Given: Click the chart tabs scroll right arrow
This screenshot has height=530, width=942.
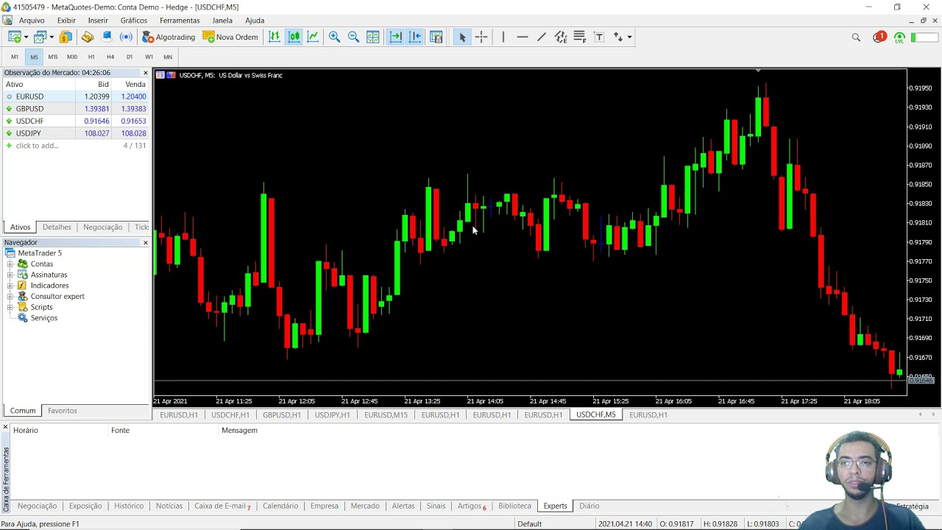Looking at the screenshot, I should (933, 415).
